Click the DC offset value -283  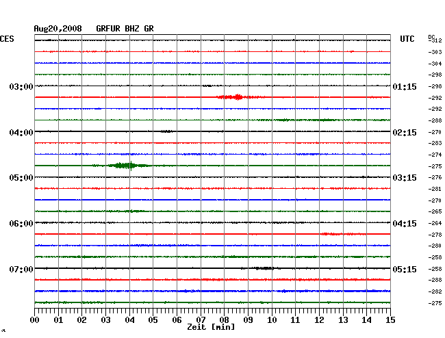[435, 143]
